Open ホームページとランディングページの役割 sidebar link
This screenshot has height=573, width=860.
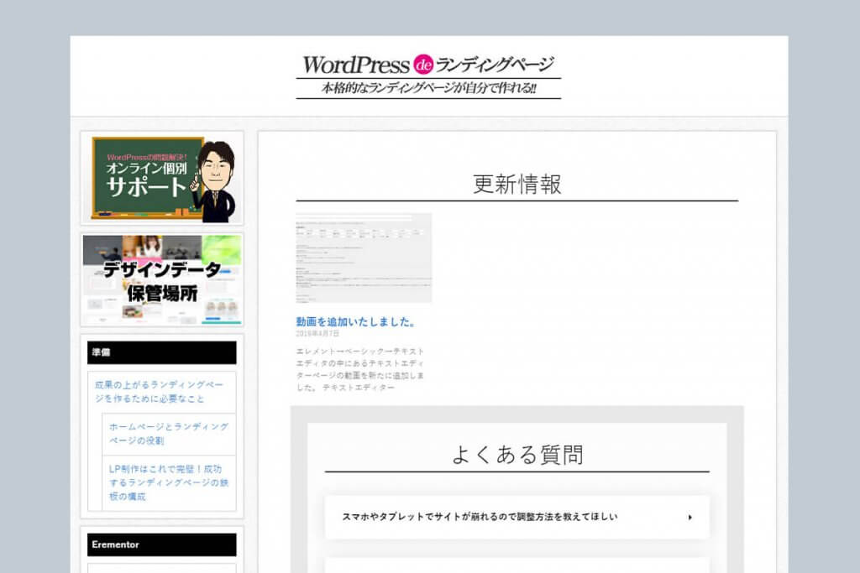[168, 434]
